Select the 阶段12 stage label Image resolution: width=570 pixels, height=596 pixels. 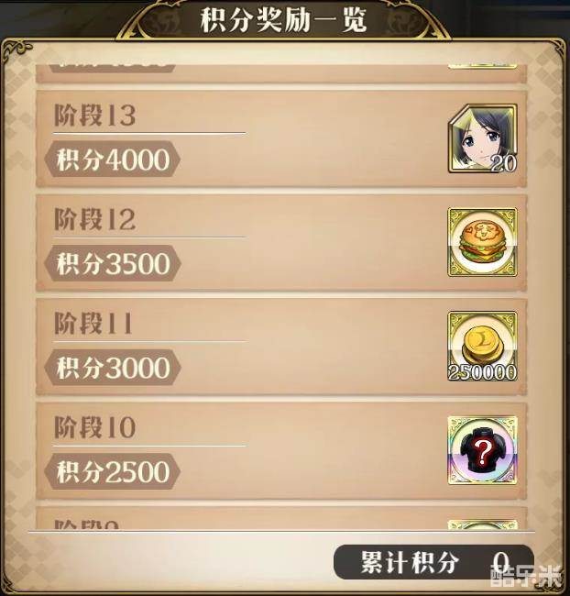[x=95, y=219]
